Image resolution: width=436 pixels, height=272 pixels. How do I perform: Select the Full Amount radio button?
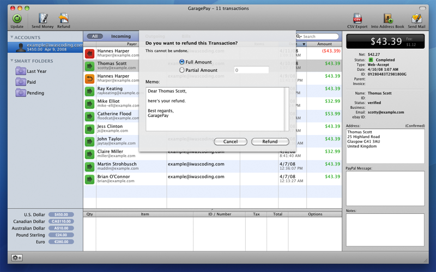182,62
